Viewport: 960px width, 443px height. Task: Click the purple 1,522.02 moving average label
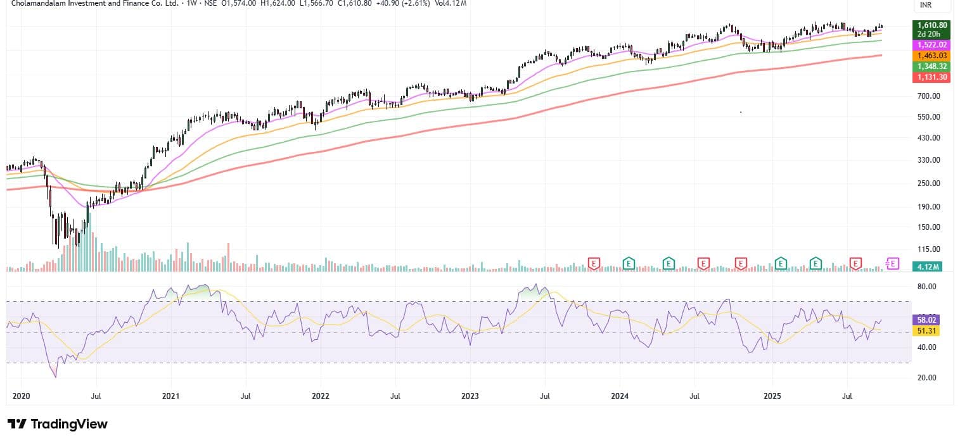tap(930, 45)
